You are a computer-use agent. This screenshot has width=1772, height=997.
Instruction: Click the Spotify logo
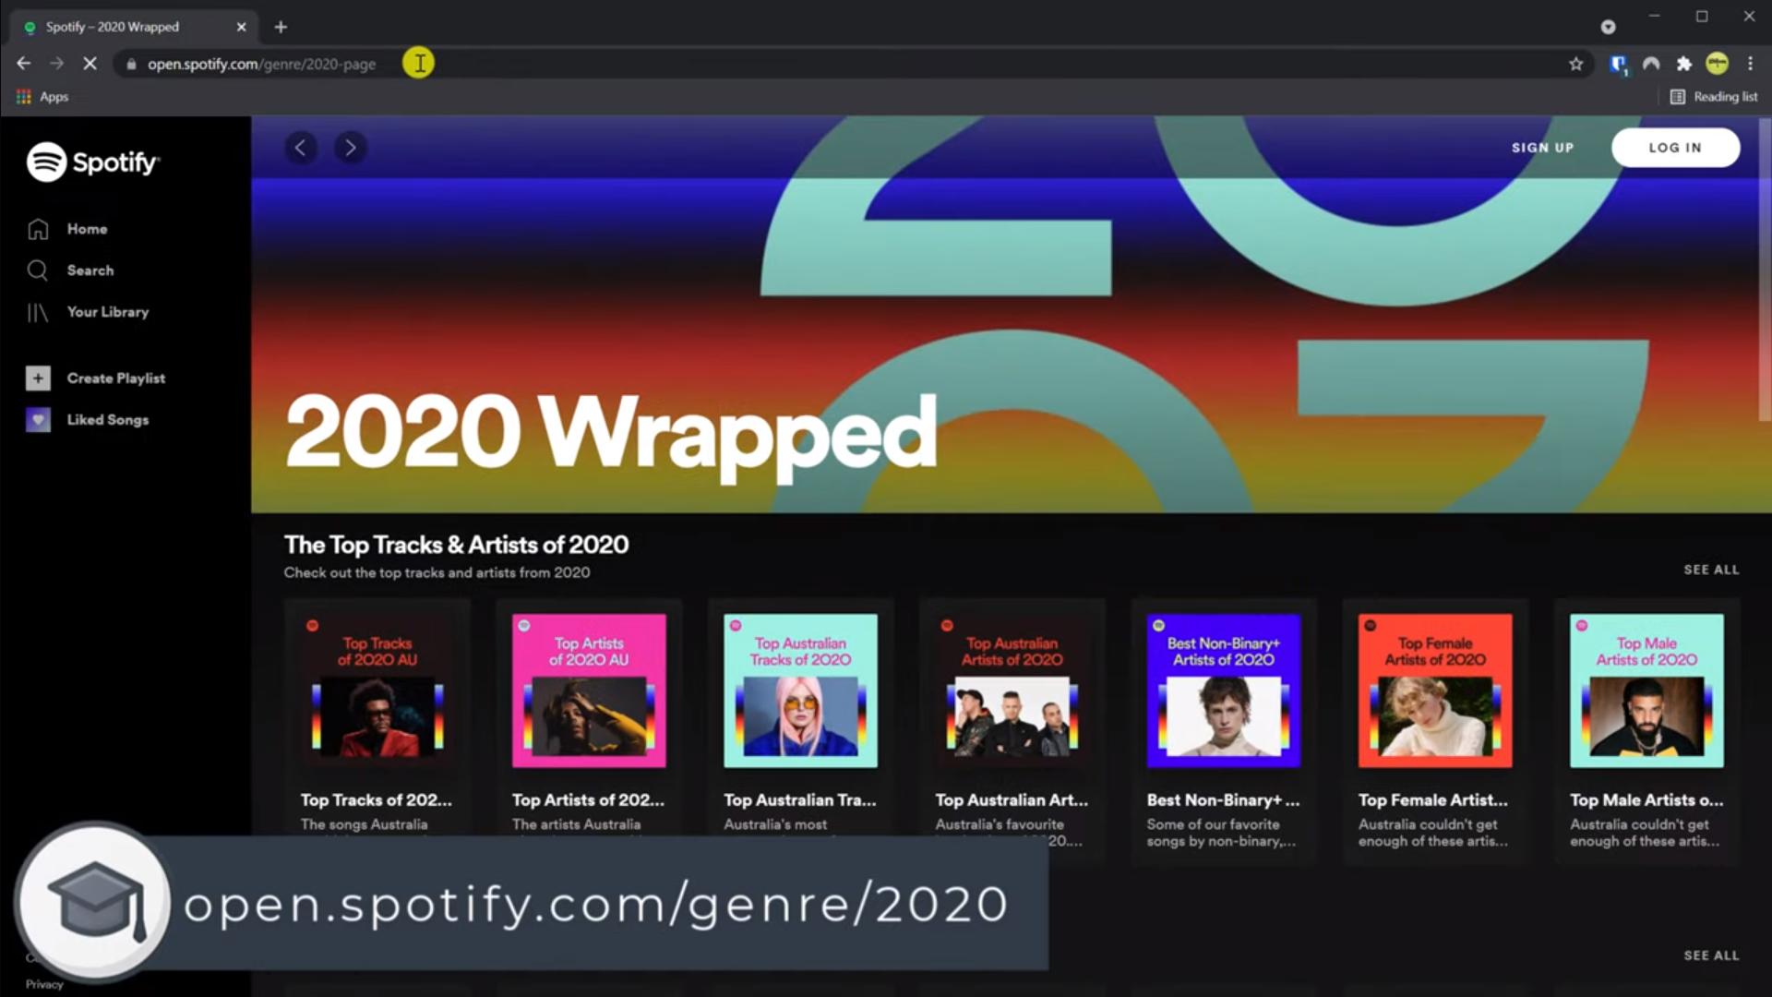click(x=92, y=162)
